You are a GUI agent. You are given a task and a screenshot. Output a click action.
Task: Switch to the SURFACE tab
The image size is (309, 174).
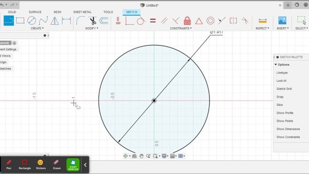[35, 12]
